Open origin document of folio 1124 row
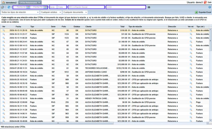The height and width of the screenshot is (129, 212). coord(4,34)
